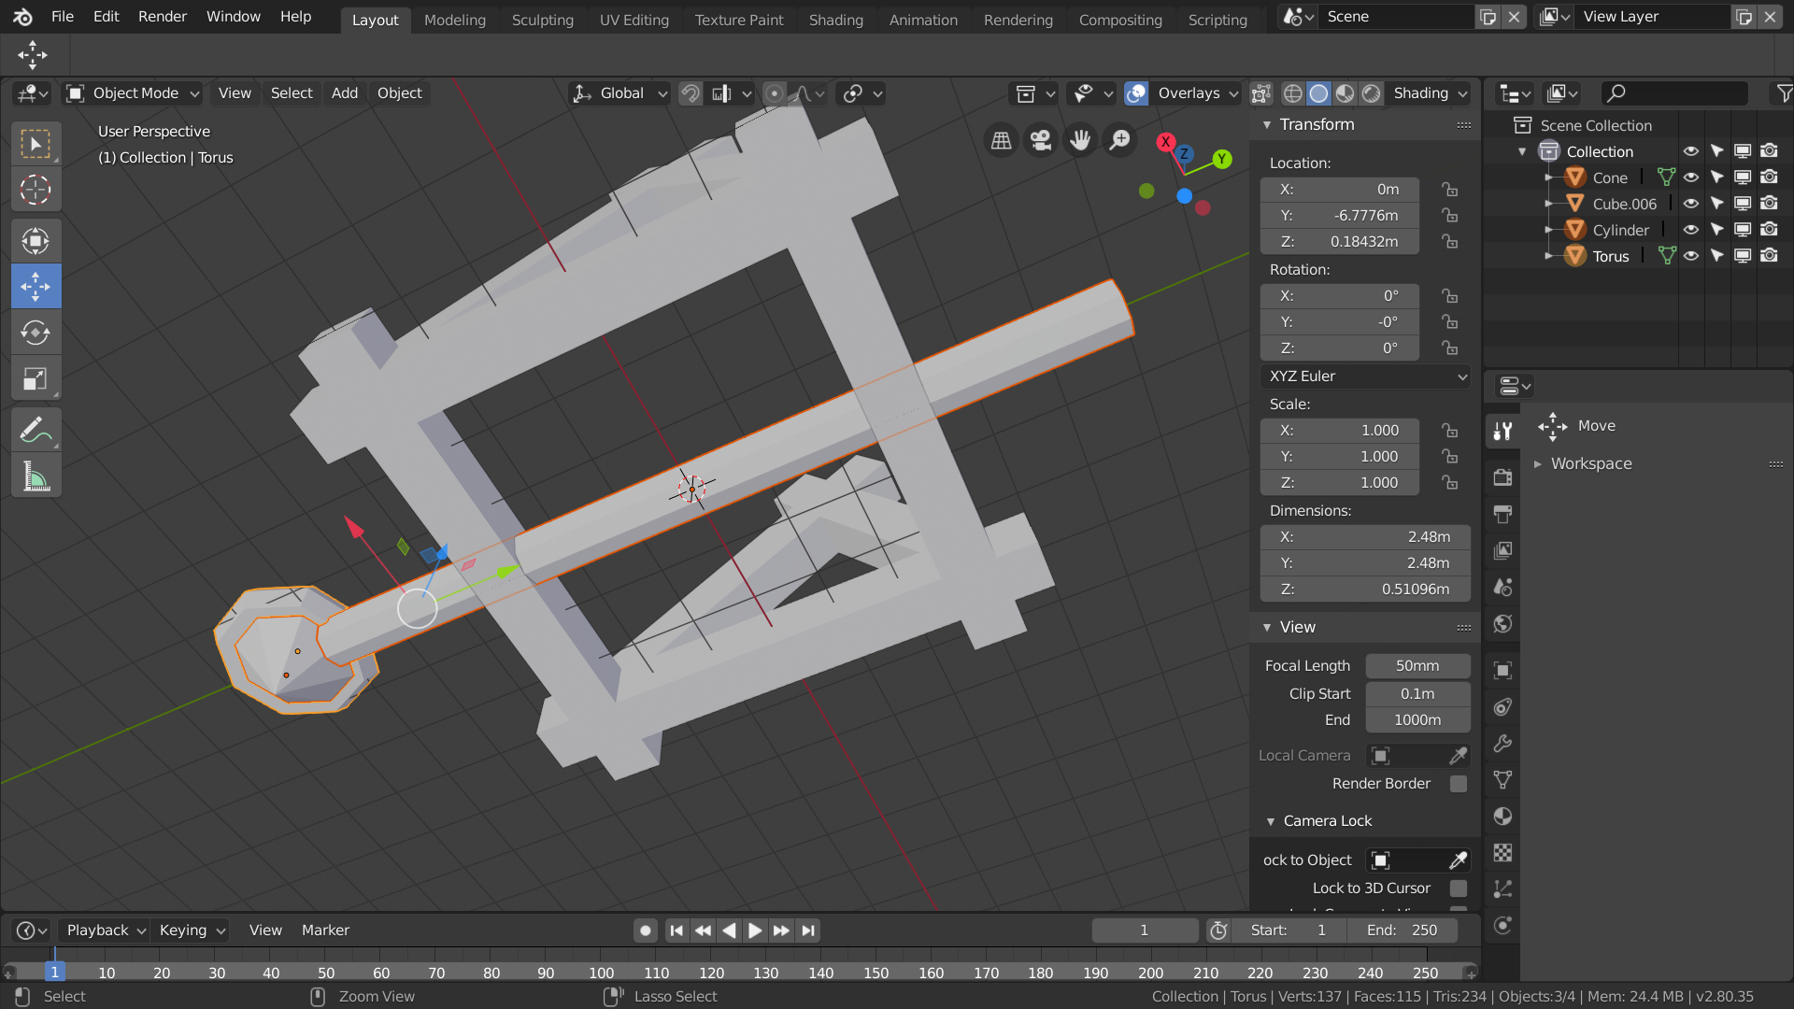Viewport: 1794px width, 1009px height.
Task: Collapse the View panel
Action: (1267, 628)
